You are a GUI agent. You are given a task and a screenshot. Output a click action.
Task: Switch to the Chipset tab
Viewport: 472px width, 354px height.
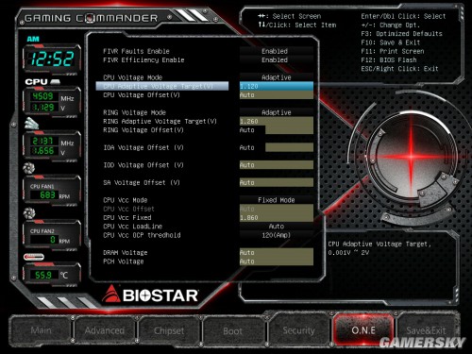[x=169, y=330]
